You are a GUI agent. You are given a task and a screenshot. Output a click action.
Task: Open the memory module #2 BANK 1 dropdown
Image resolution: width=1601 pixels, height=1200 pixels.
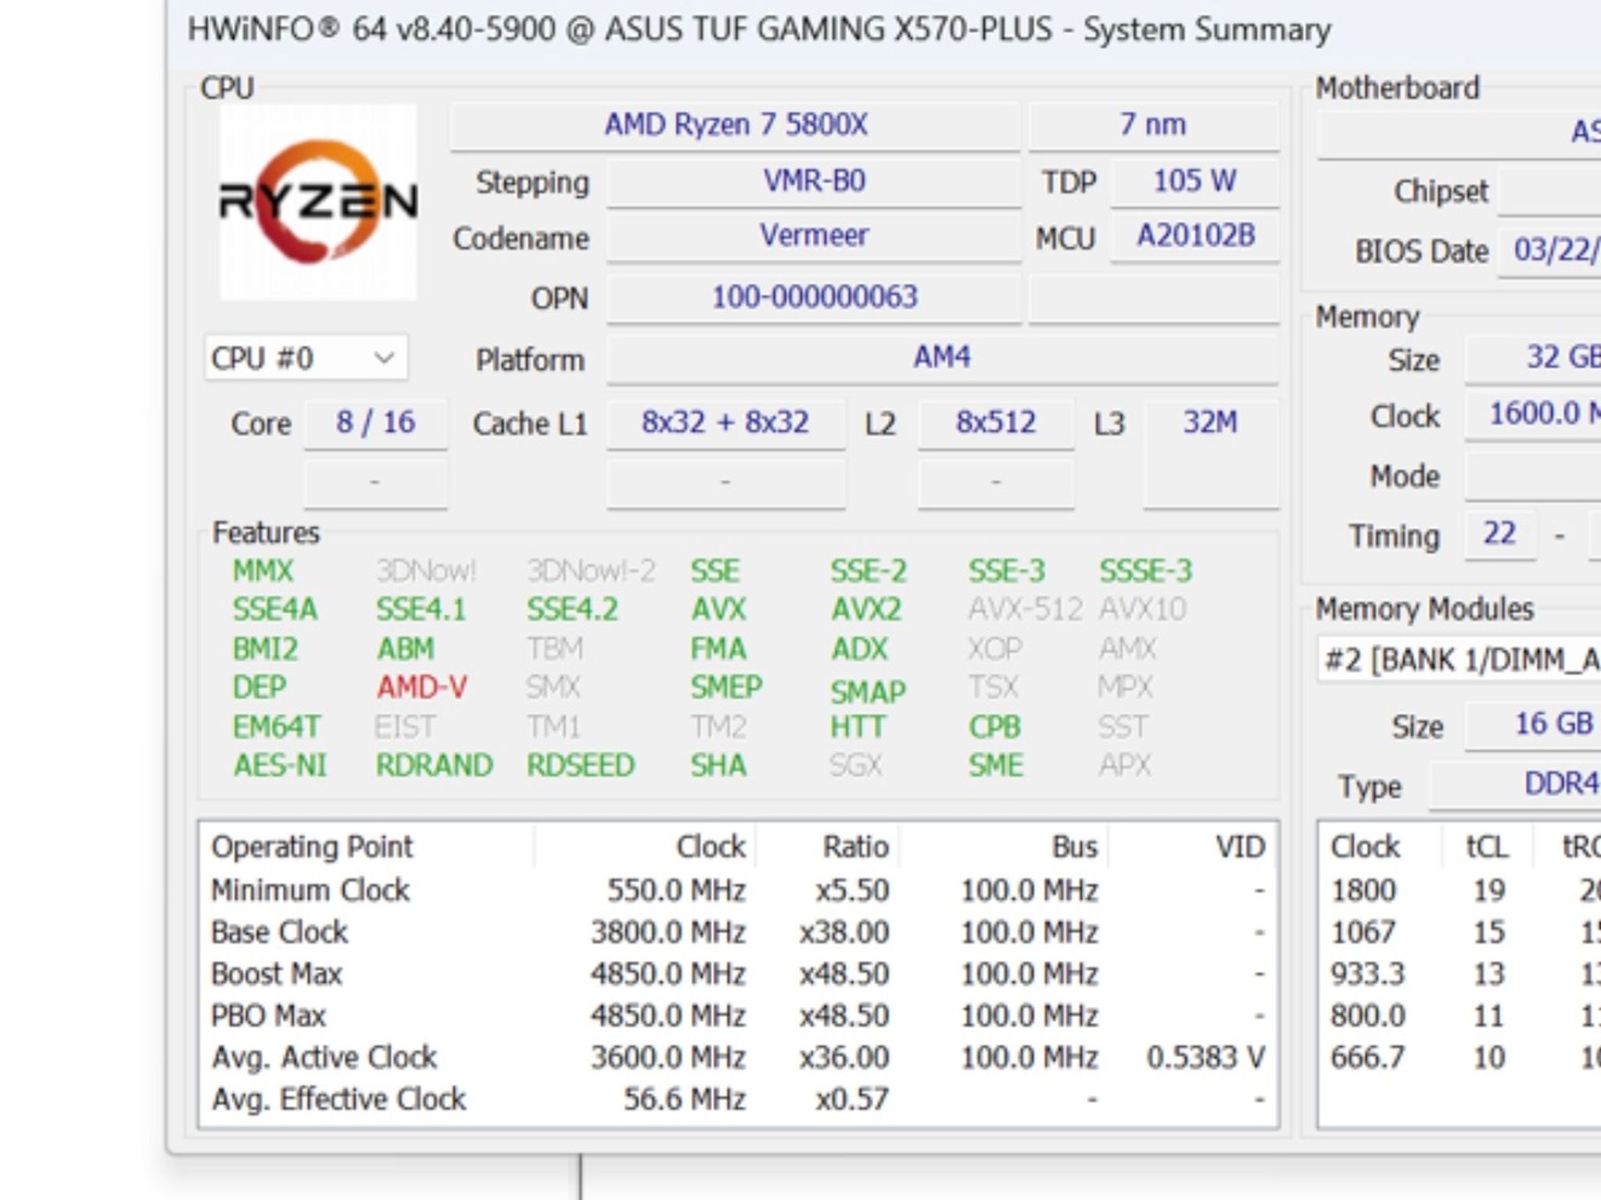click(1460, 660)
